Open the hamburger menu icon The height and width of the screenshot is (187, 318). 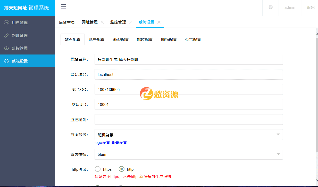click(x=63, y=7)
